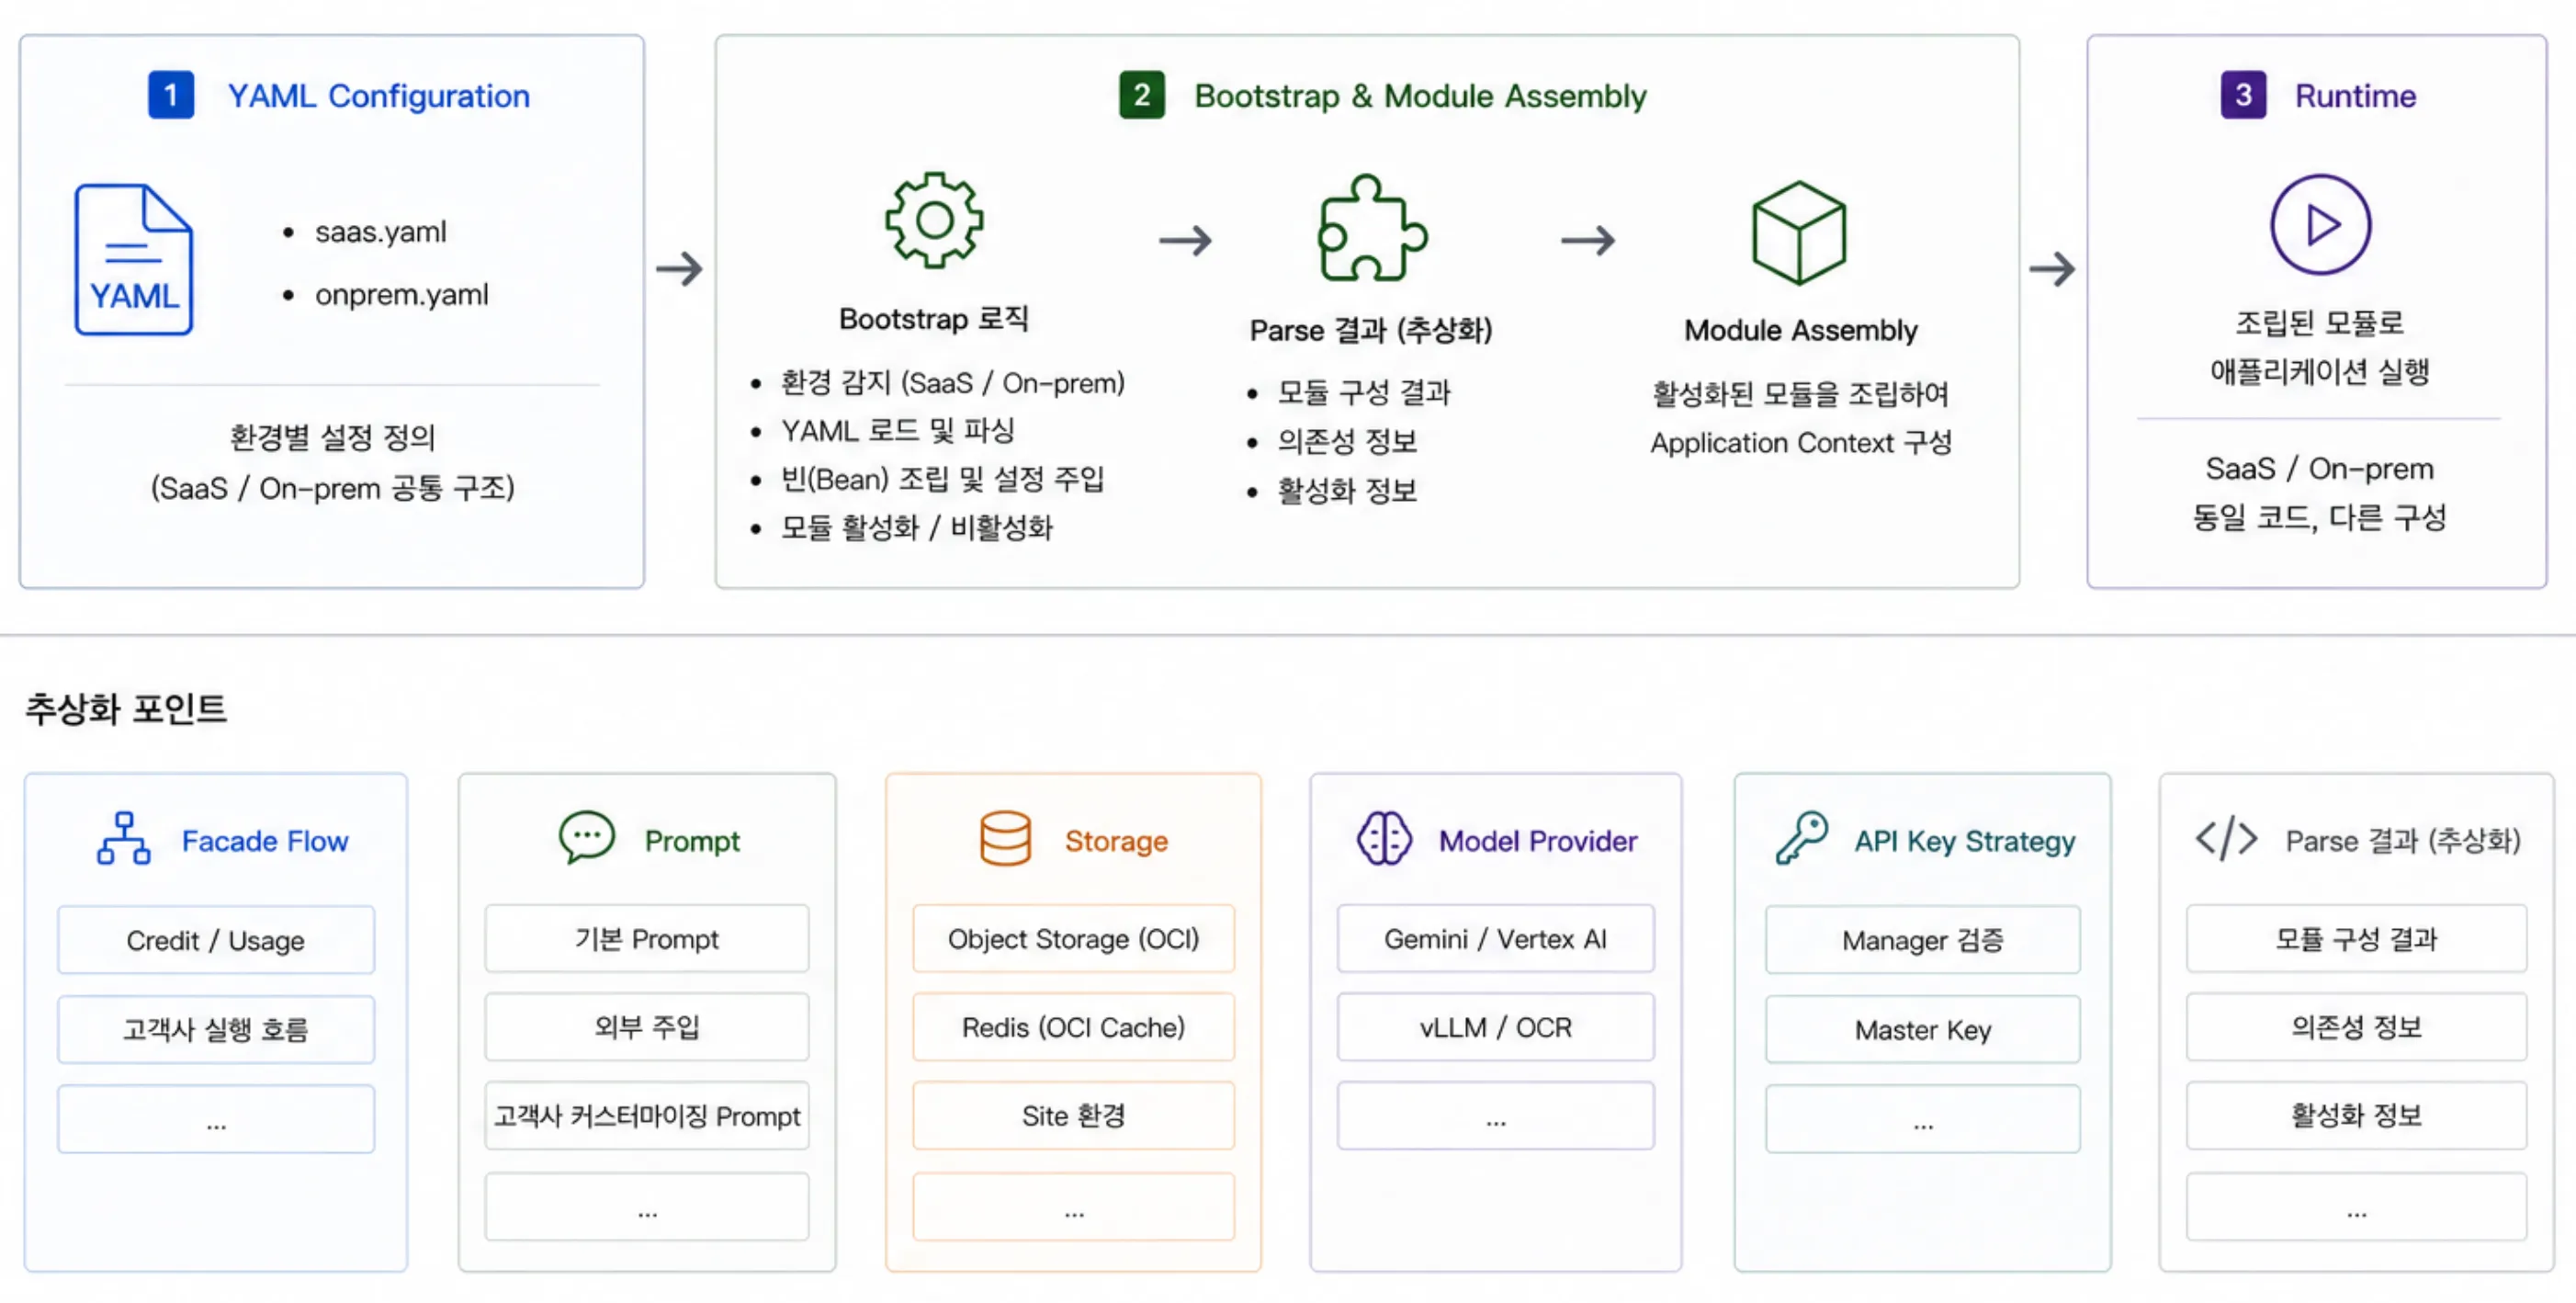
Task: Click the ellipsis box under Storage
Action: pos(1073,1207)
